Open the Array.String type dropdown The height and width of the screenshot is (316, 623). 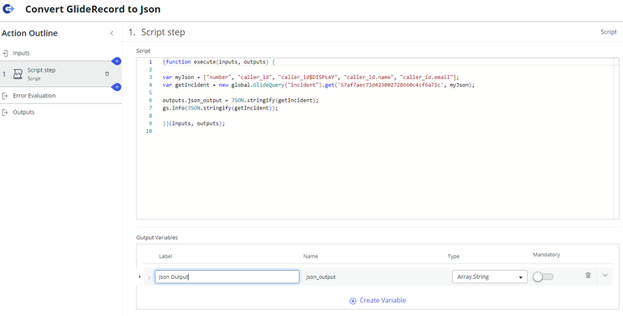pyautogui.click(x=490, y=276)
